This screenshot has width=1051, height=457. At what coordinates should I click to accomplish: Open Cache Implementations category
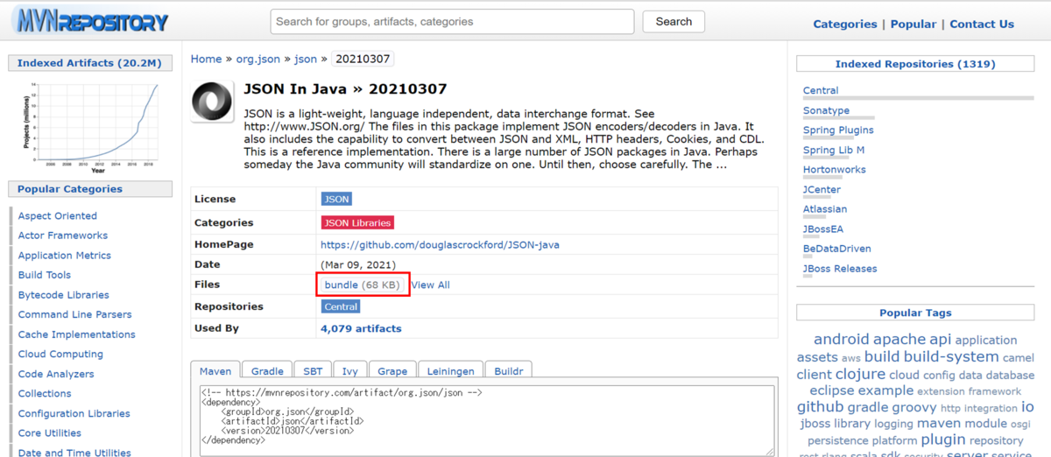77,334
